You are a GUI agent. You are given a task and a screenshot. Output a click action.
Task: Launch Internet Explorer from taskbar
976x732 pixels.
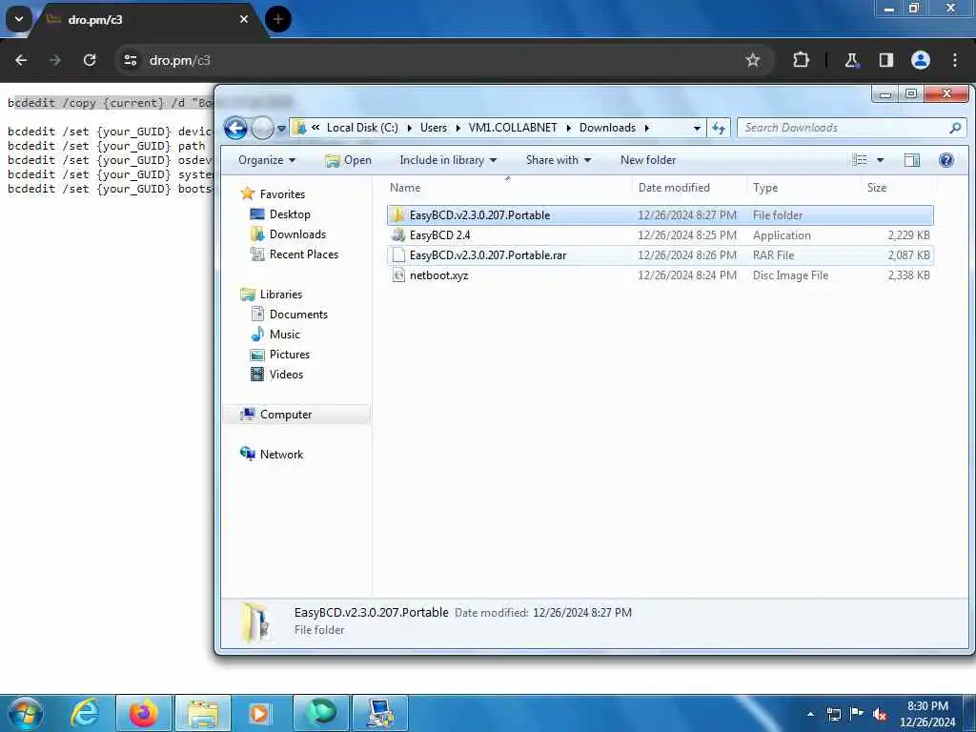point(85,713)
